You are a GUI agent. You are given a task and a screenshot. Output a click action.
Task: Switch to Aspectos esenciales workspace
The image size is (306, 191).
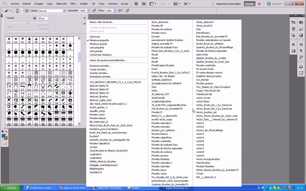[x=228, y=4]
